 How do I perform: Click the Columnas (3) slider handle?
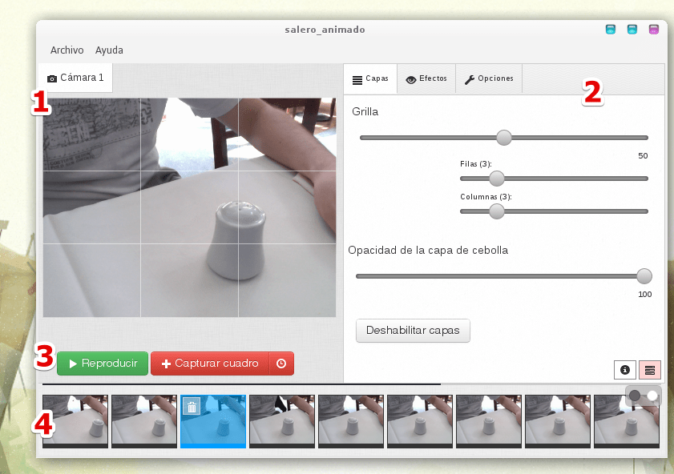click(x=496, y=211)
